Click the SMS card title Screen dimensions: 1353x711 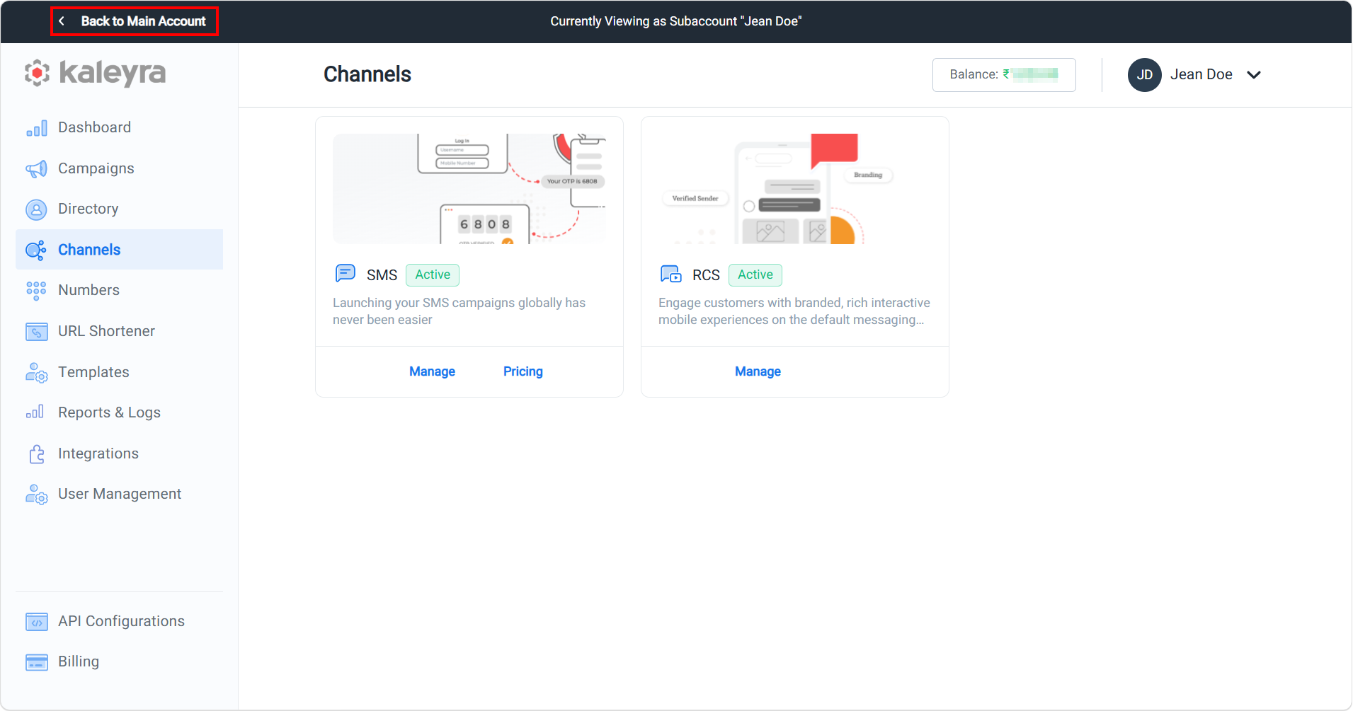[382, 275]
